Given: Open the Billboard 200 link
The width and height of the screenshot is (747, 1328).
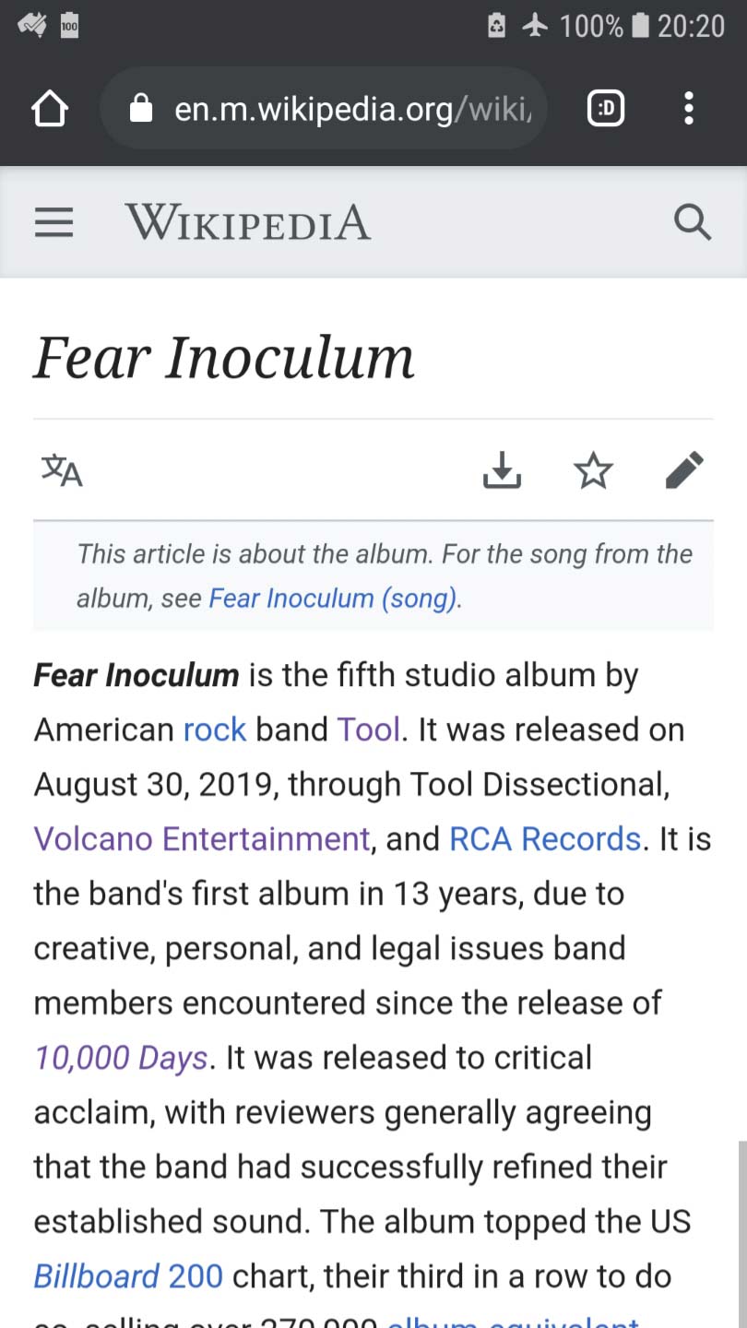Looking at the screenshot, I should pyautogui.click(x=128, y=1276).
